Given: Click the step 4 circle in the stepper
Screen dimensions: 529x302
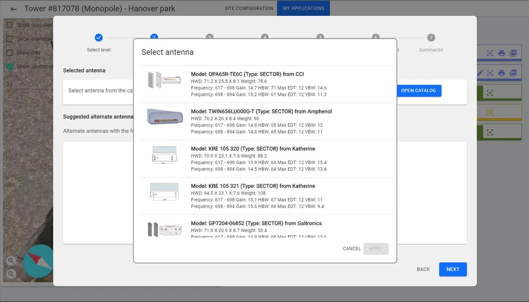Looking at the screenshot, I should click(265, 36).
